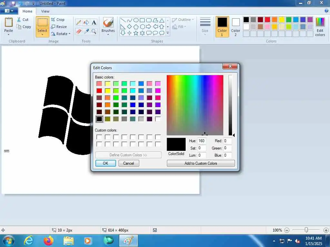Pick blue basic color swatch
Image resolution: width=330 pixels, height=247 pixels.
tap(133, 105)
